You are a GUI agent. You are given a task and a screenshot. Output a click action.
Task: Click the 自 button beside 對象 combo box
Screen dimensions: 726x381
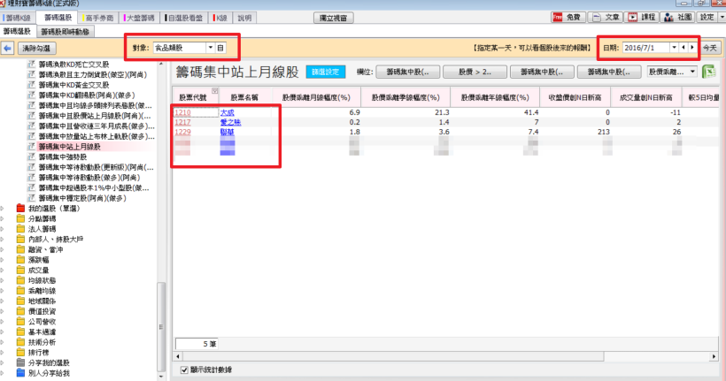coord(220,48)
